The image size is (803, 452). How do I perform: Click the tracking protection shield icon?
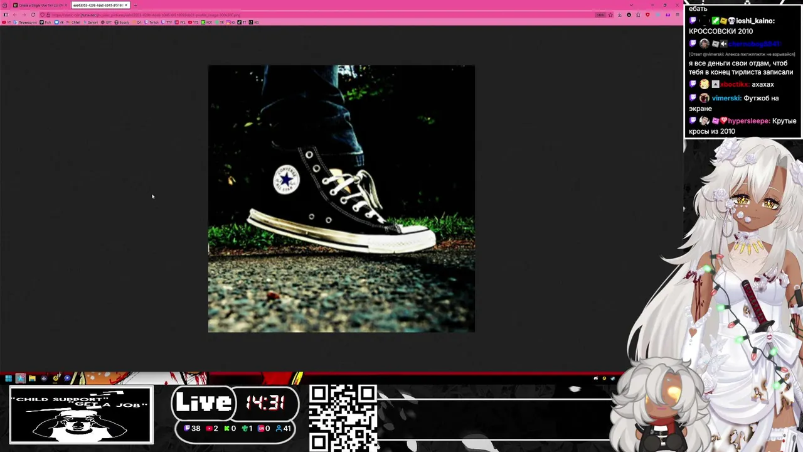[42, 14]
